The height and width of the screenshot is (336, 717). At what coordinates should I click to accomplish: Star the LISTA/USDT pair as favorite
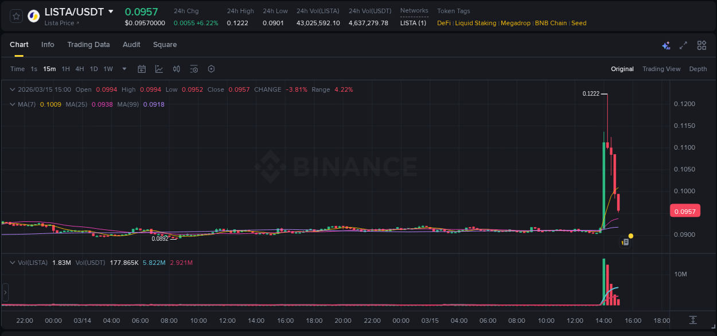(x=15, y=16)
